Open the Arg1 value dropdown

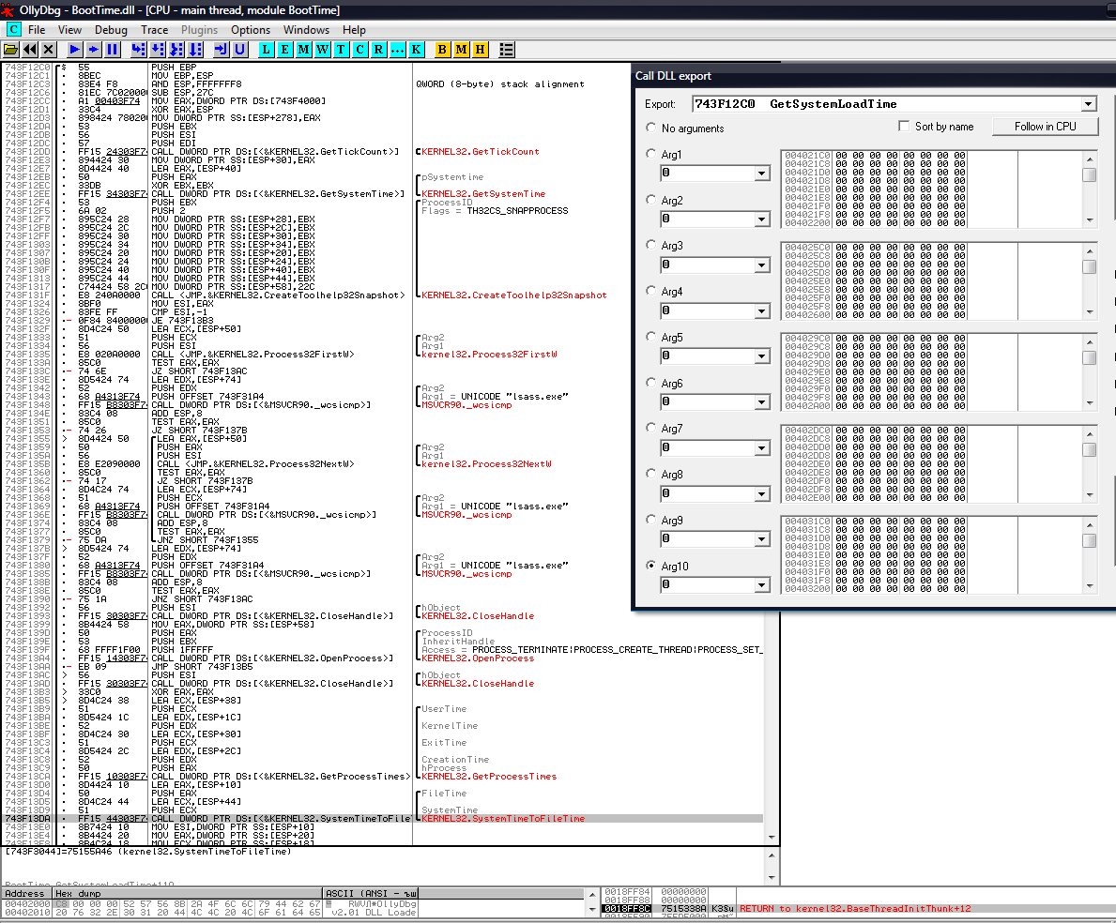(761, 174)
